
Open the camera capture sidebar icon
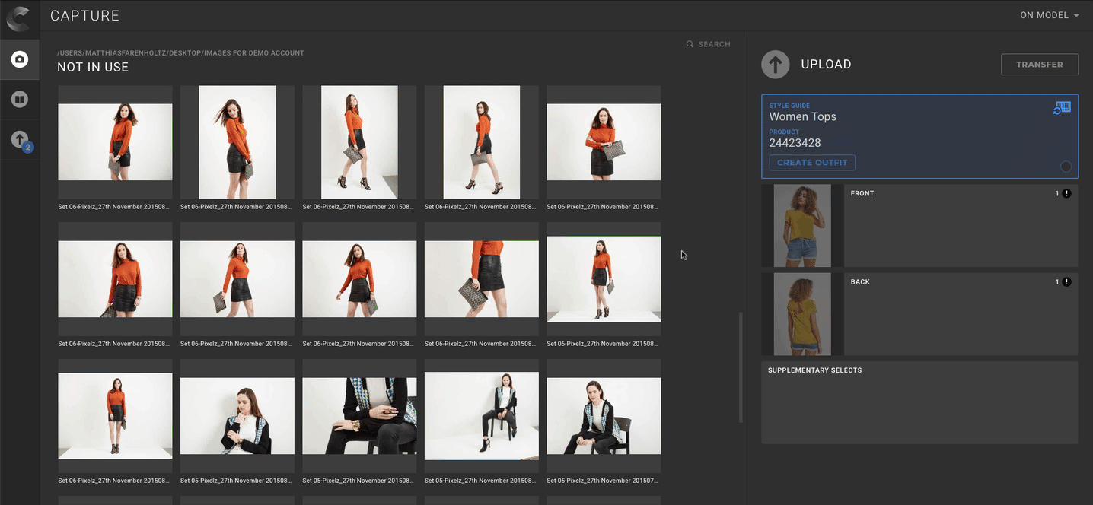(x=20, y=59)
